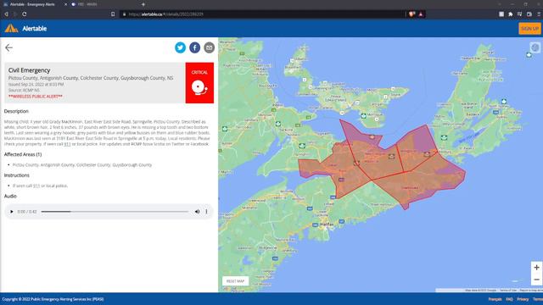The width and height of the screenshot is (543, 305).
Task: Click the address bar URL
Action: point(165,14)
